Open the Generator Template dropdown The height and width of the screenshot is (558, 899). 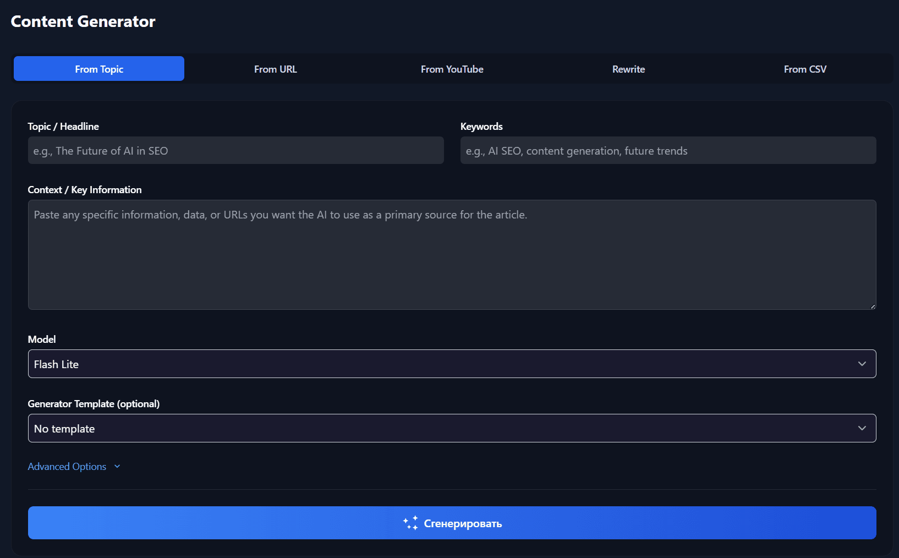click(451, 428)
